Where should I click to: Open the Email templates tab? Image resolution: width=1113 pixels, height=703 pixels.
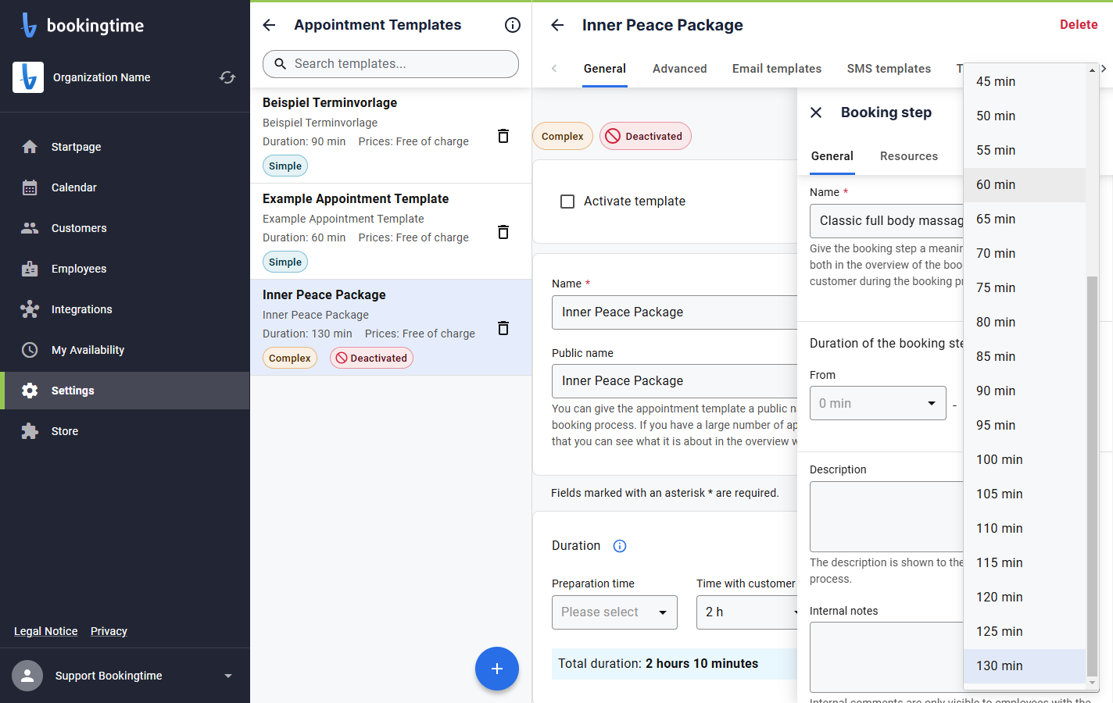pyautogui.click(x=777, y=69)
